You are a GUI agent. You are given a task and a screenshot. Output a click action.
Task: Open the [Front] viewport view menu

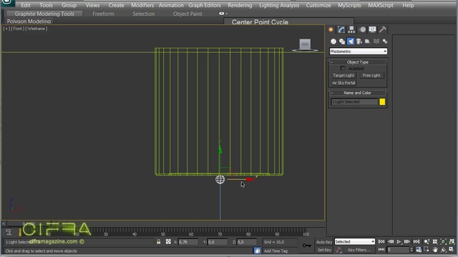pyautogui.click(x=17, y=29)
